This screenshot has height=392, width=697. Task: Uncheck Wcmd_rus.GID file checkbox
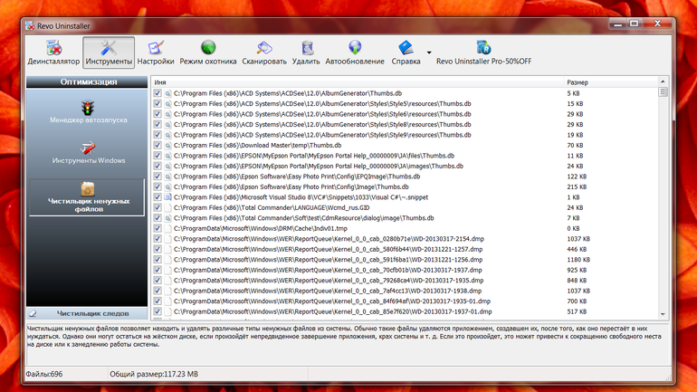click(158, 207)
